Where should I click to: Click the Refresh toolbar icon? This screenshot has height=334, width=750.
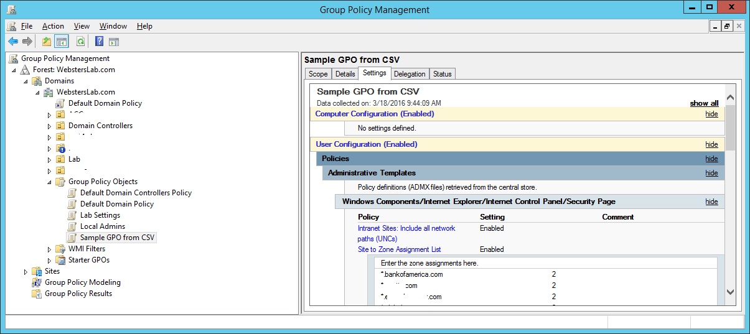pyautogui.click(x=80, y=42)
